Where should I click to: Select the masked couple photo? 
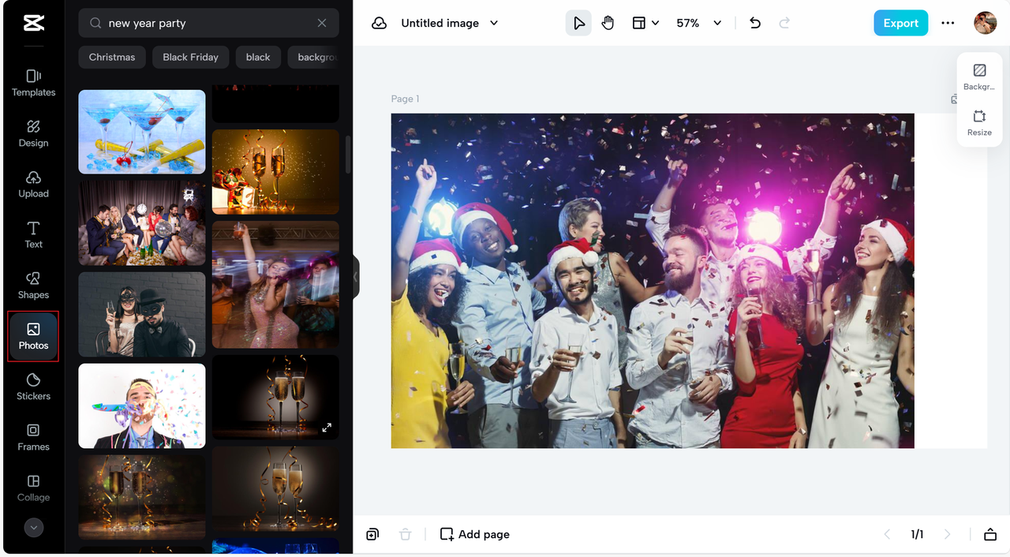click(x=142, y=315)
